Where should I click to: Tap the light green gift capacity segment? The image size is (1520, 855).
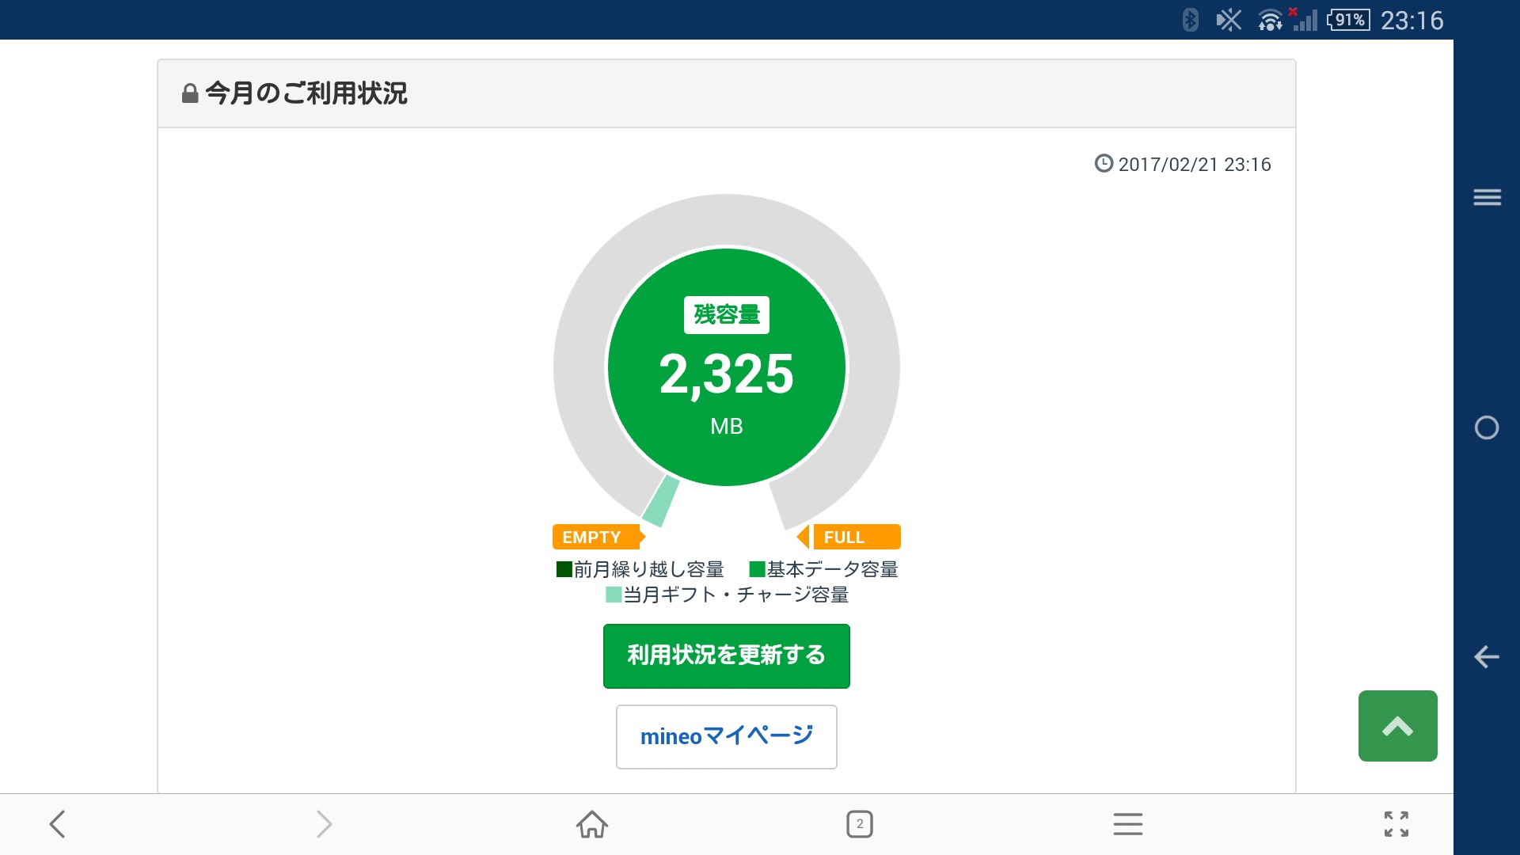tap(661, 501)
